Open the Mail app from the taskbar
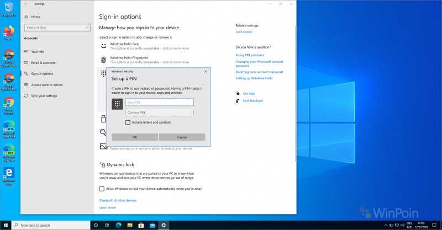 pyautogui.click(x=152, y=225)
